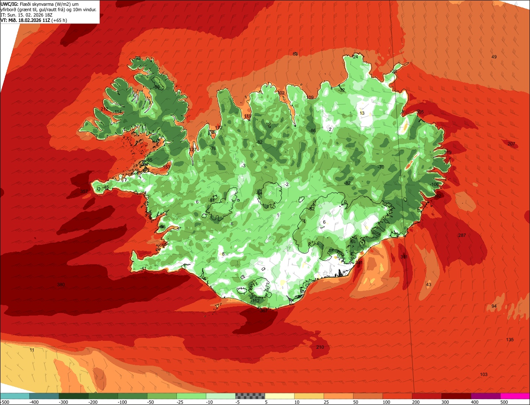
Task: Click the value 212 in the Westfjords
Action: click(x=104, y=109)
